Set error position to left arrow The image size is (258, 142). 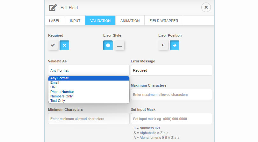pos(163,45)
